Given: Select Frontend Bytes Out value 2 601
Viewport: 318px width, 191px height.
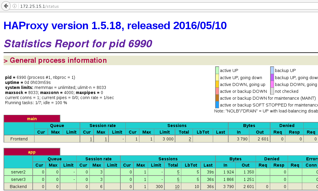Looking at the screenshot, I should pos(263,139).
